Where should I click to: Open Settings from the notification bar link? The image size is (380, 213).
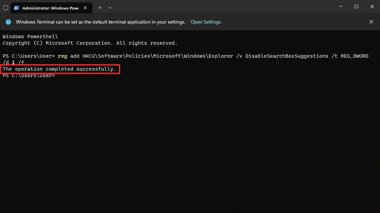pos(206,22)
